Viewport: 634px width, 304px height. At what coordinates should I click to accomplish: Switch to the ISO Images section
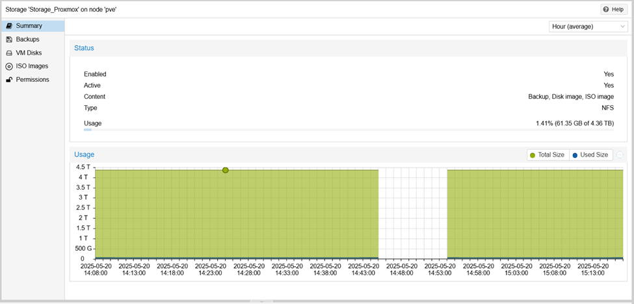click(x=32, y=66)
